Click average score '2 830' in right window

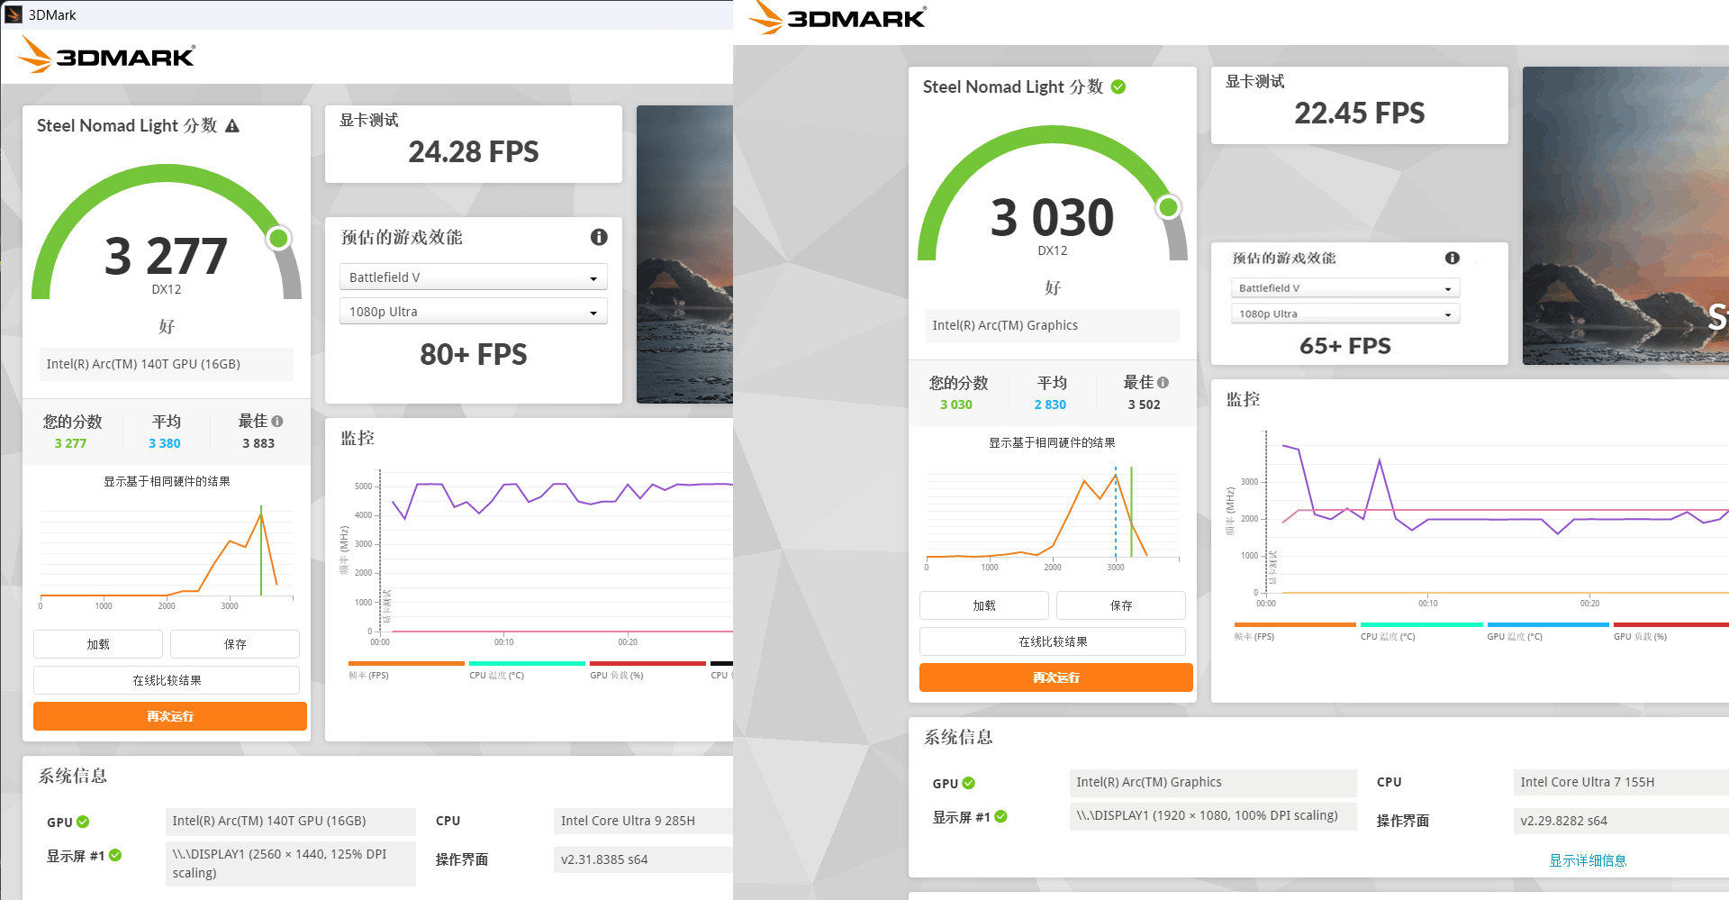[1050, 405]
